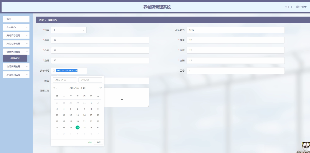Viewport: 310px width, 153px height.
Task: Click the 血压 input field
Action: 235,50
